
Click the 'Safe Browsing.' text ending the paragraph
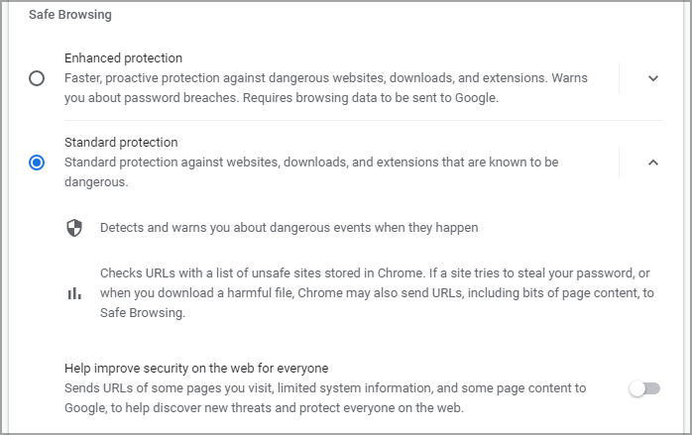(143, 313)
